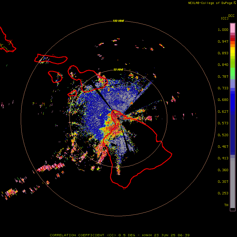This screenshot has height=237, width=237.
Task: Click the [CC] units label
Action: (x=224, y=18)
